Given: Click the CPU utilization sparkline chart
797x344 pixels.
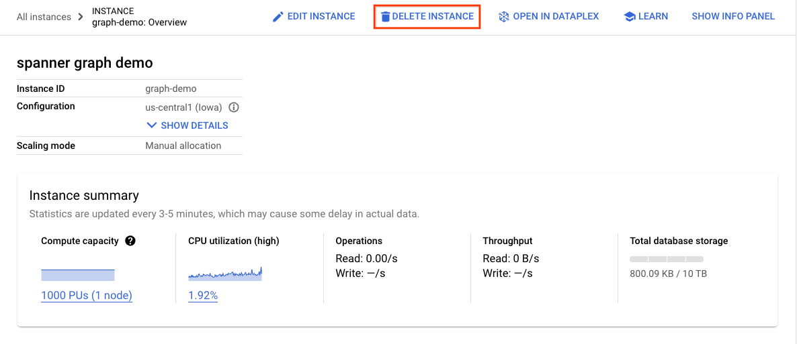Looking at the screenshot, I should coord(225,274).
